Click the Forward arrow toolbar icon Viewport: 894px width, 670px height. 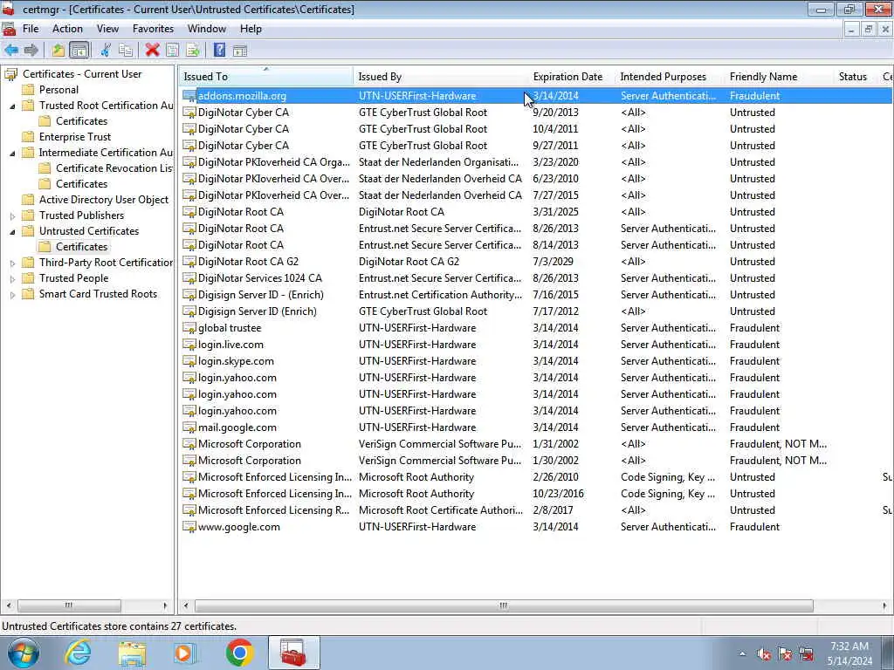coord(31,50)
